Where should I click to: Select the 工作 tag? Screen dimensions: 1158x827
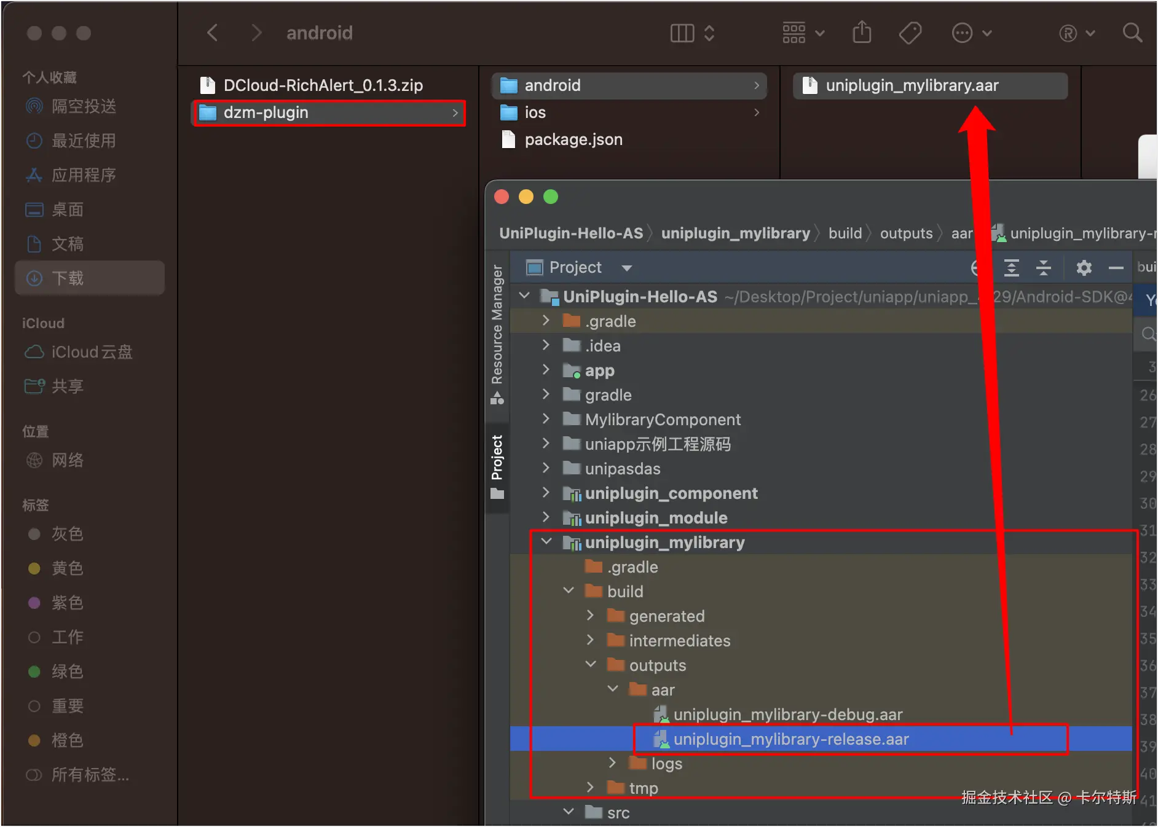pyautogui.click(x=90, y=637)
